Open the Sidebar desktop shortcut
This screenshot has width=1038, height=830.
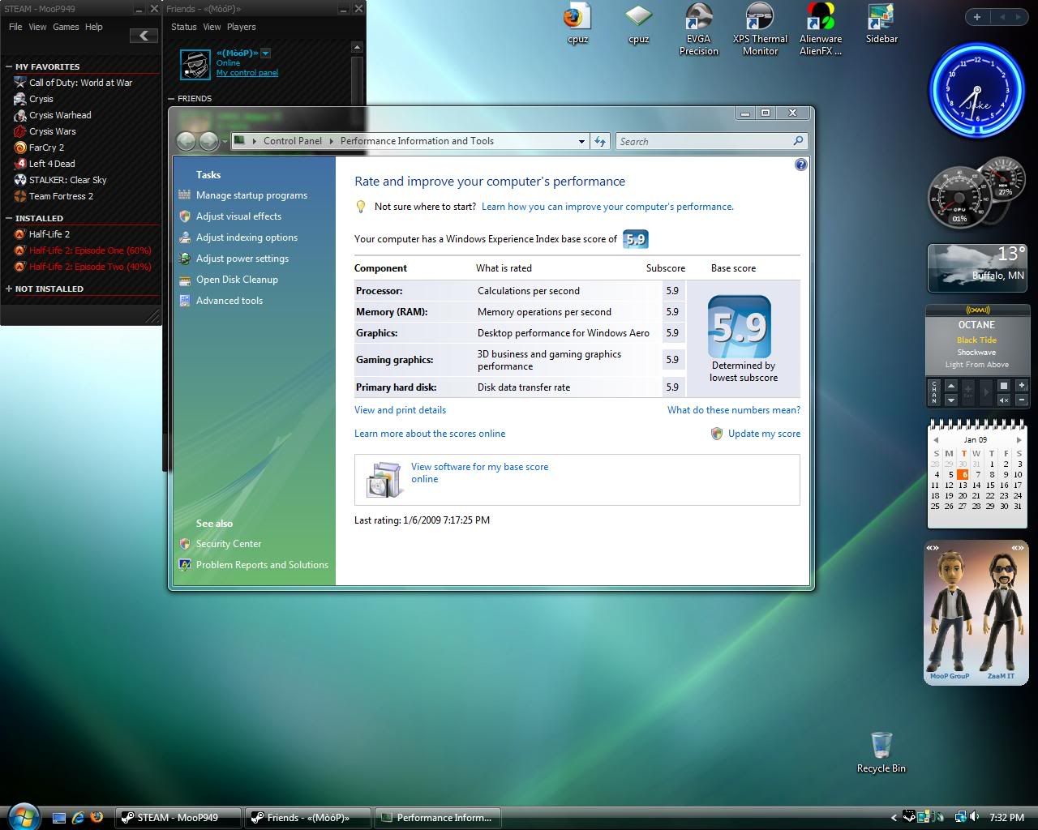881,24
